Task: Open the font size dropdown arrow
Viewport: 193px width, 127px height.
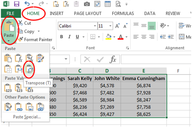Action: (x=110, y=26)
